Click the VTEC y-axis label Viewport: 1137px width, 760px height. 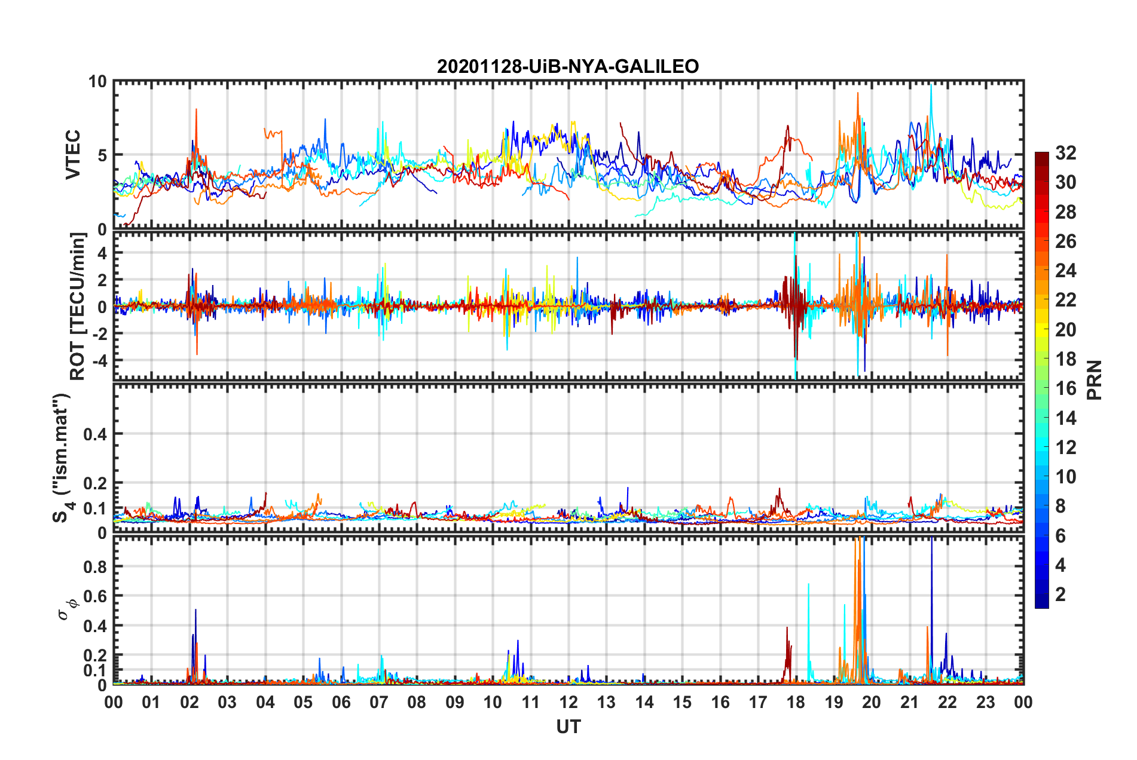click(x=73, y=155)
